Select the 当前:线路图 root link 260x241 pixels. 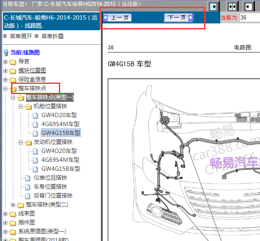click(25, 53)
